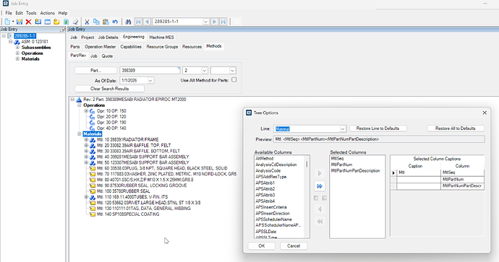Screen dimensions: 499x262
Task: Open the File menu
Action: tap(9, 13)
